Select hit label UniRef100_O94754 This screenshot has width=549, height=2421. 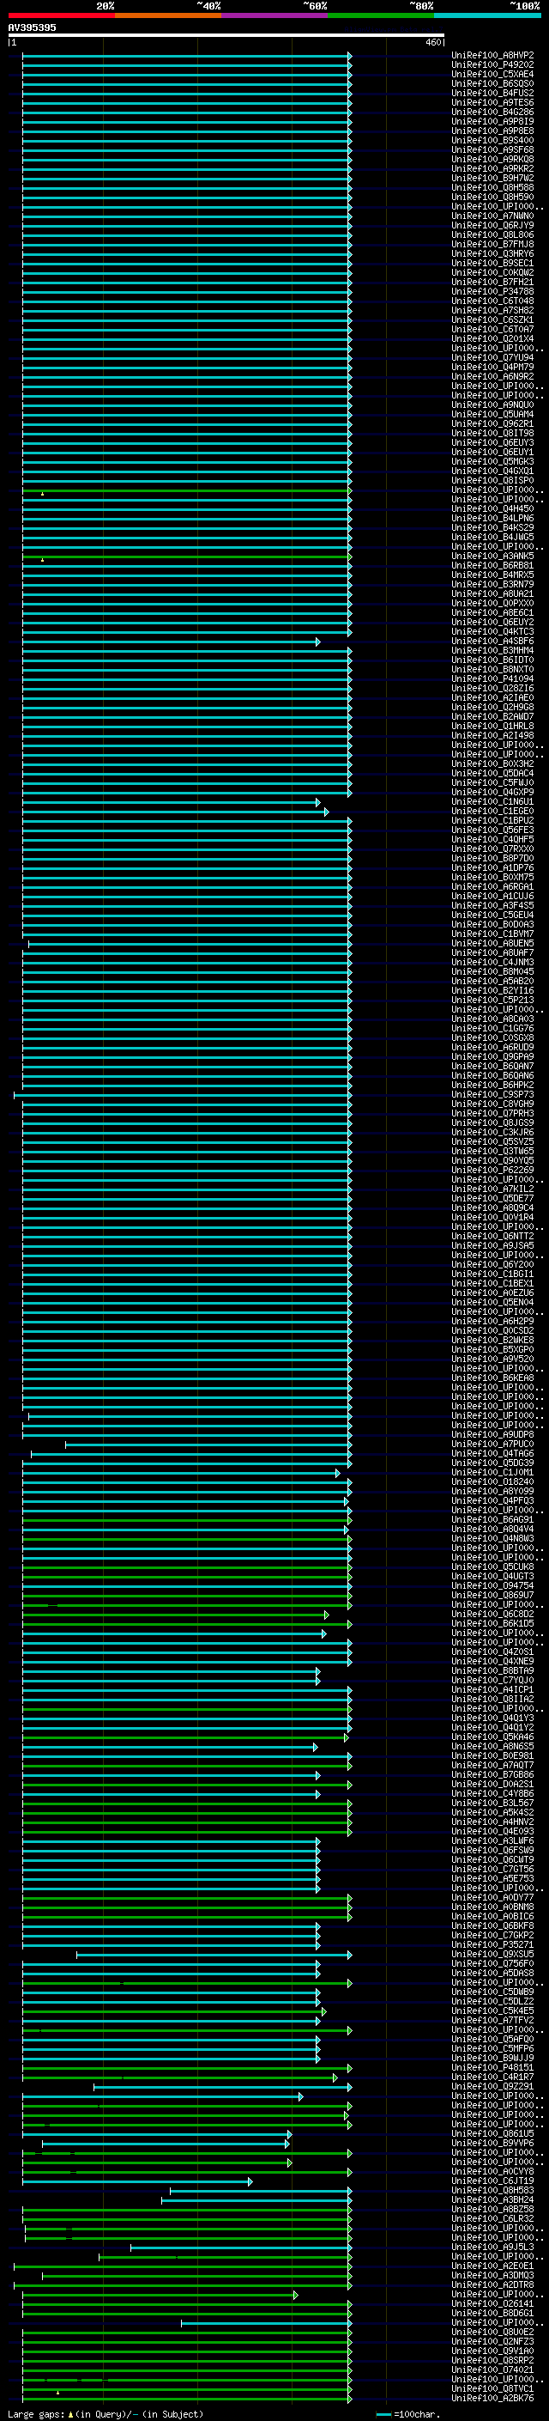(492, 1585)
